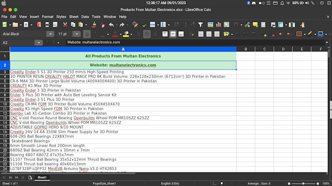This screenshot has width=332, height=186.
Task: Click the Paste clipboard icon
Action: 81,25
